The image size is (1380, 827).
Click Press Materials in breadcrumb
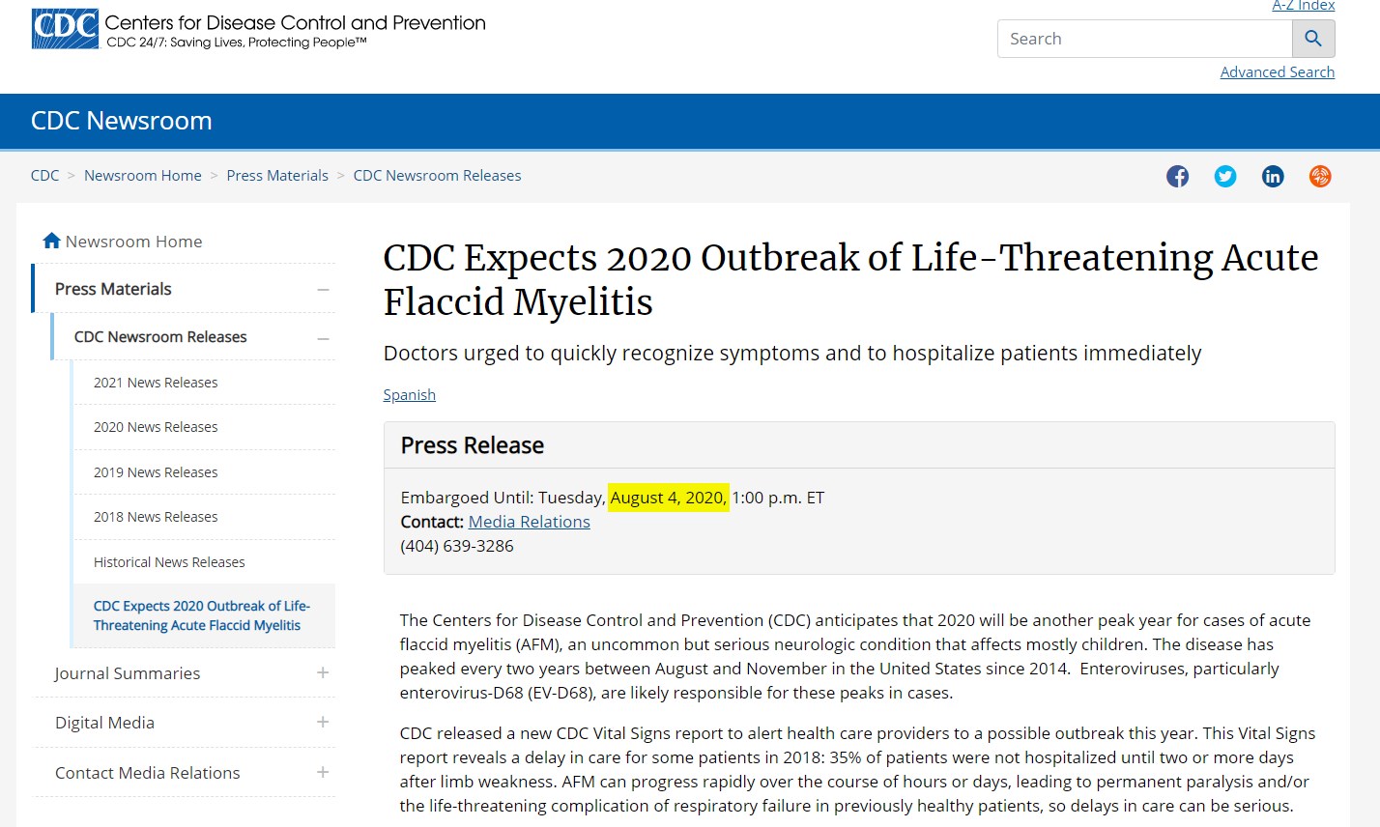277,176
